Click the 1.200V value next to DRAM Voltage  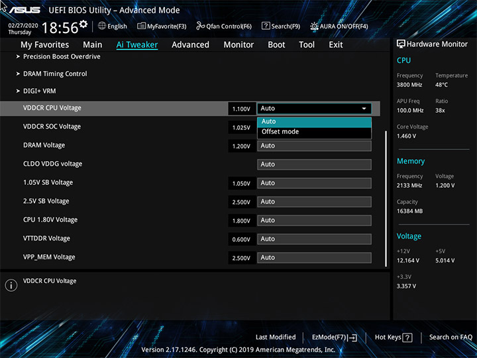(x=242, y=147)
